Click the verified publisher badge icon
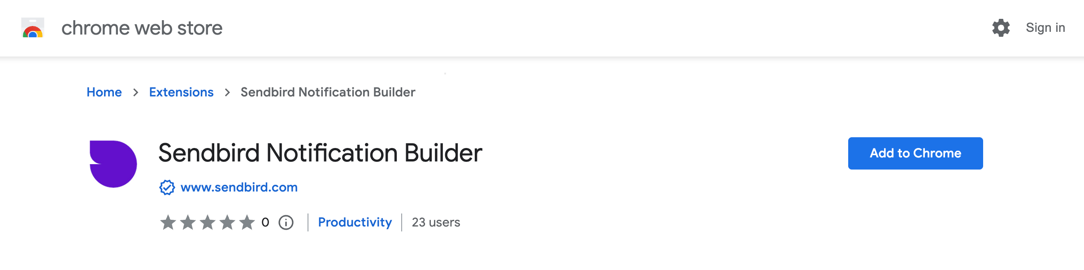1084x270 pixels. pos(167,187)
